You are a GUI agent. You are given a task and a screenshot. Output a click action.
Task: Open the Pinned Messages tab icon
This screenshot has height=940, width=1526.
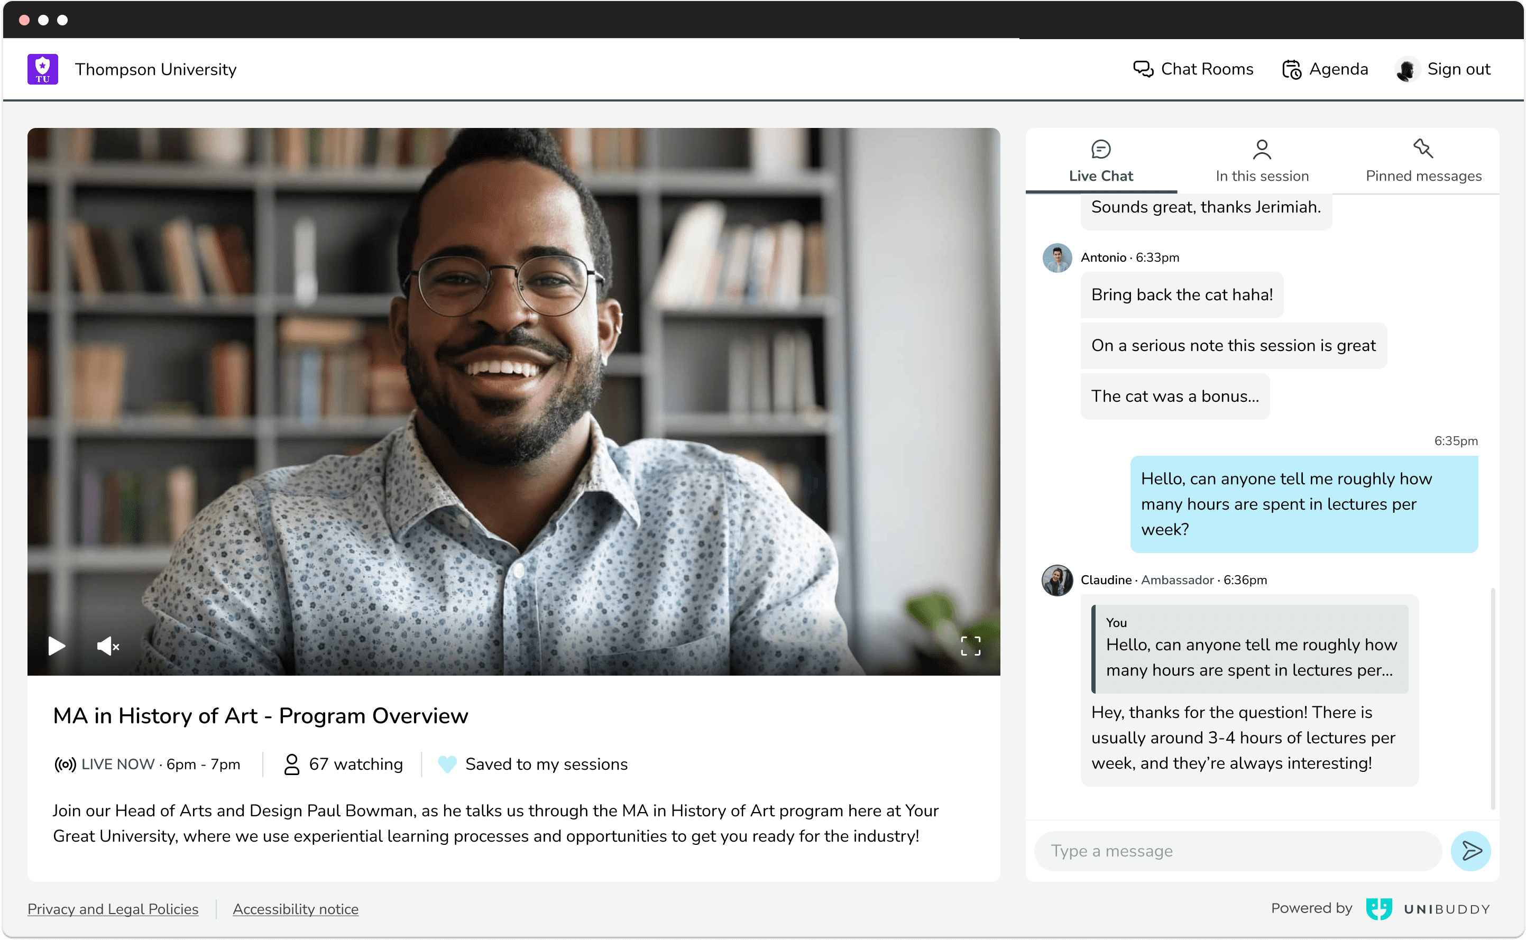(1421, 149)
